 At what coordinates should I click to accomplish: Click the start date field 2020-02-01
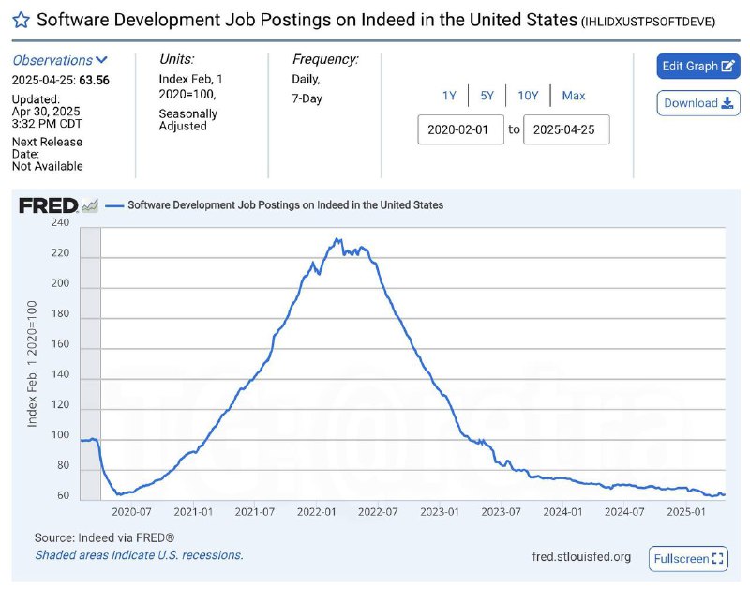[460, 129]
